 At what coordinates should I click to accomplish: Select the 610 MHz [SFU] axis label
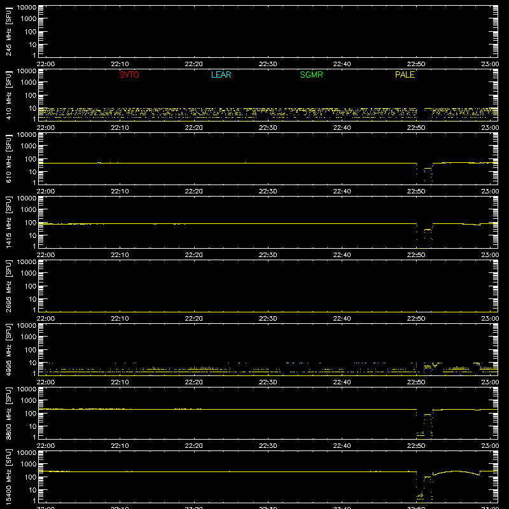click(x=8, y=158)
